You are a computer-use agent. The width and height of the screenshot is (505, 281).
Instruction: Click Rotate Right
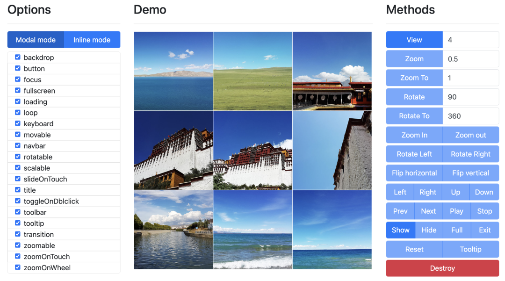[471, 154]
